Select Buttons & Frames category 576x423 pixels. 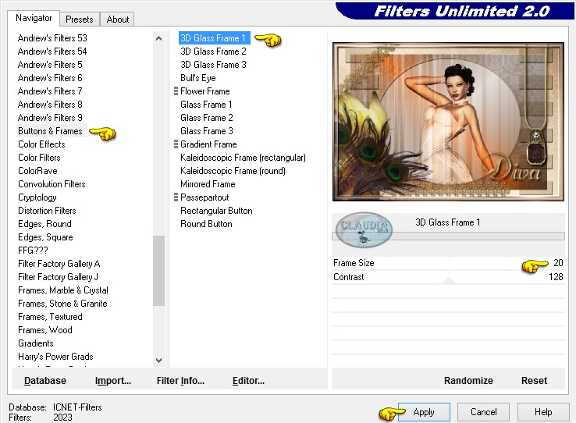click(x=50, y=131)
